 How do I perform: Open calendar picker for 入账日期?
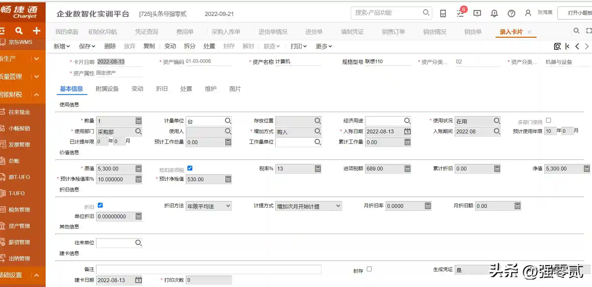(407, 131)
